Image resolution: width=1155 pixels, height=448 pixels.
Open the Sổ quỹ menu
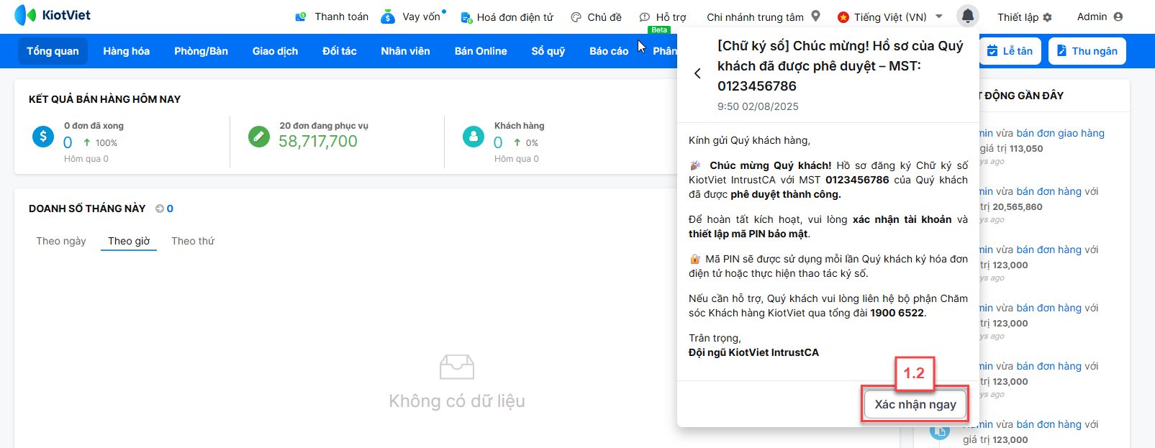pos(548,51)
